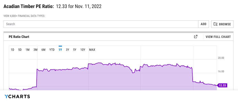This screenshot has height=102, width=238.
Task: Focus the financial data Search field
Action: click(101, 24)
